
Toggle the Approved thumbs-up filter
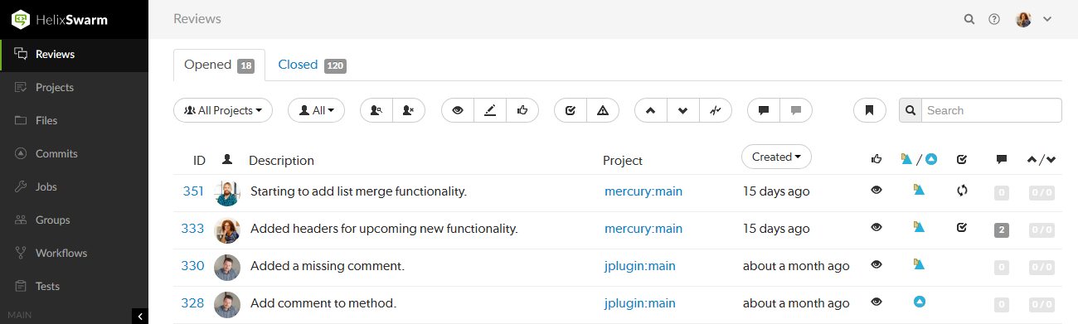click(x=522, y=110)
